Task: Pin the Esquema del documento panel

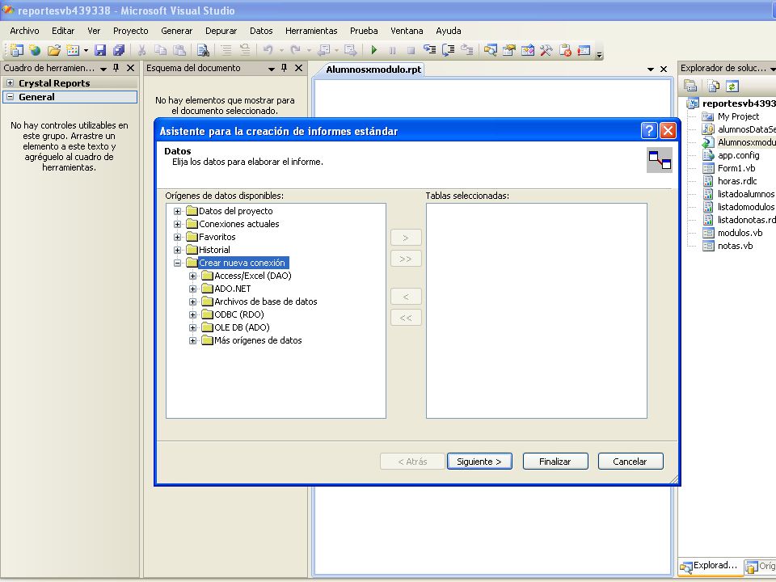Action: tap(284, 68)
